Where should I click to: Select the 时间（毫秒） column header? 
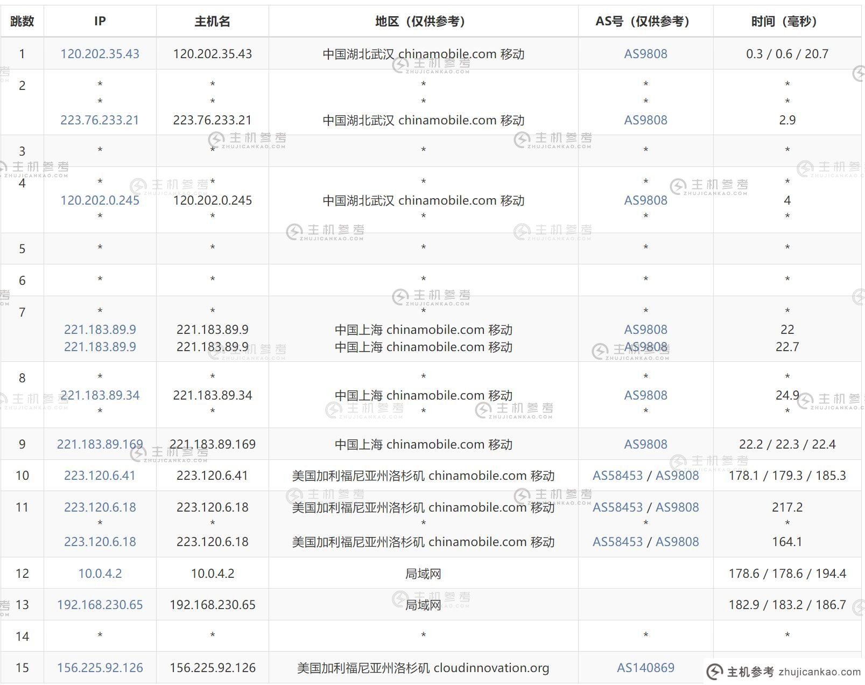(x=787, y=21)
